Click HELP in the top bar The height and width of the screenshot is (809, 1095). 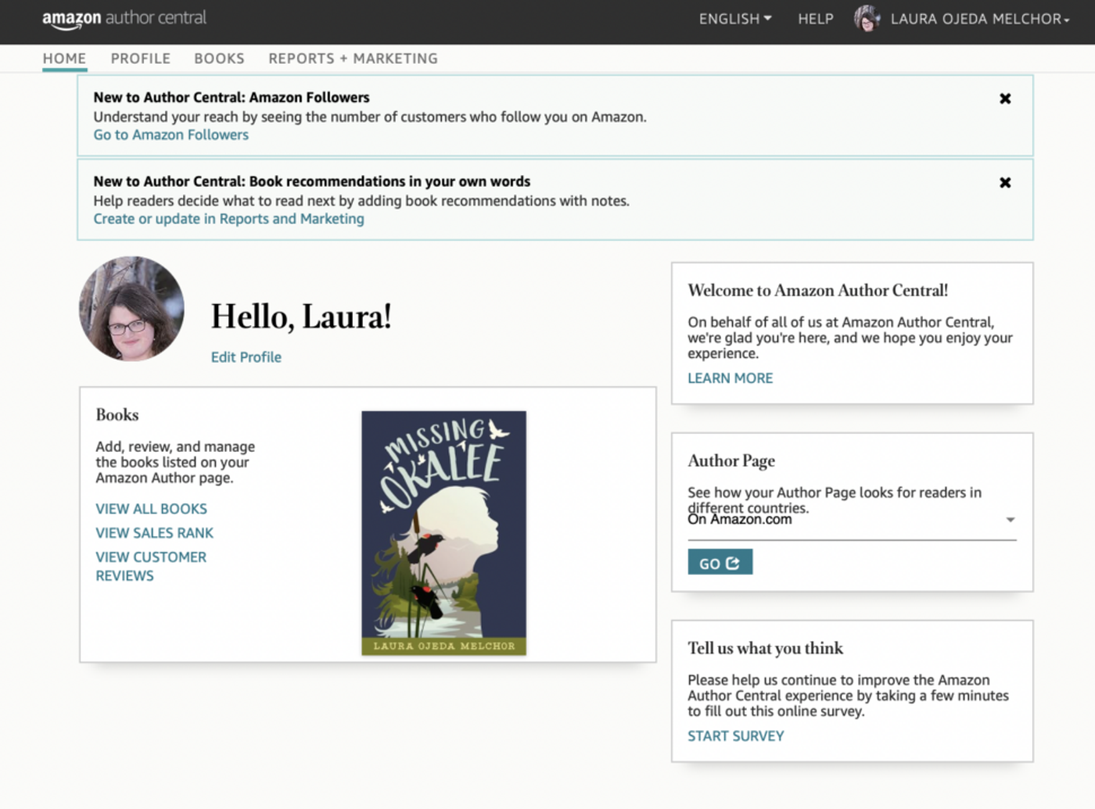click(x=816, y=19)
